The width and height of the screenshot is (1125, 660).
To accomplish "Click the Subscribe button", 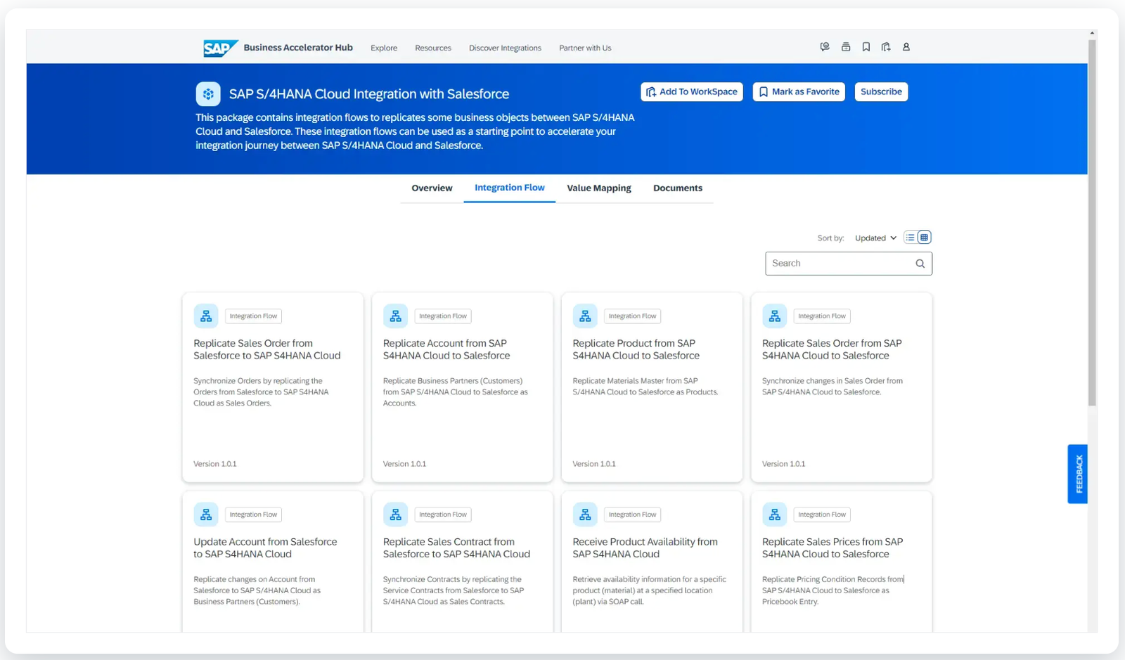I will point(881,92).
